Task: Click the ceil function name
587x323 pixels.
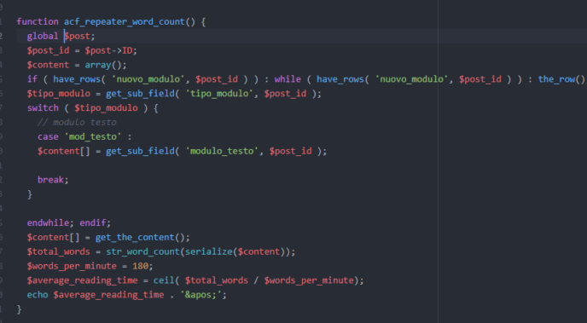Action: [164, 280]
